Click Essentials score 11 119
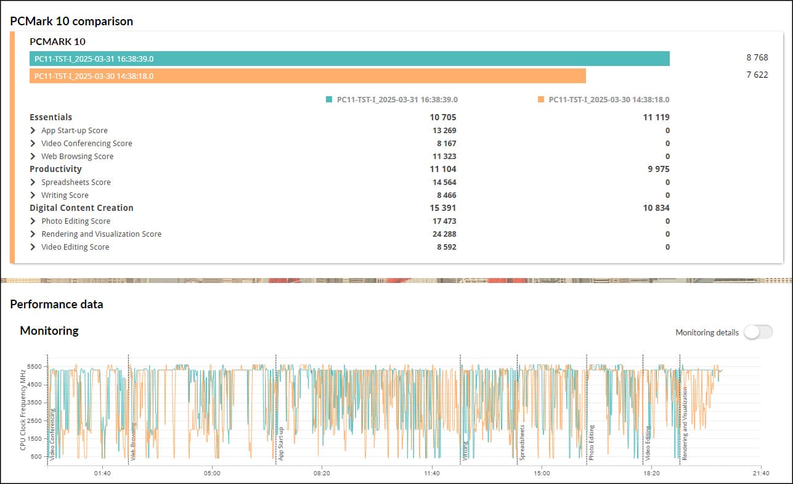This screenshot has width=793, height=484. click(657, 117)
